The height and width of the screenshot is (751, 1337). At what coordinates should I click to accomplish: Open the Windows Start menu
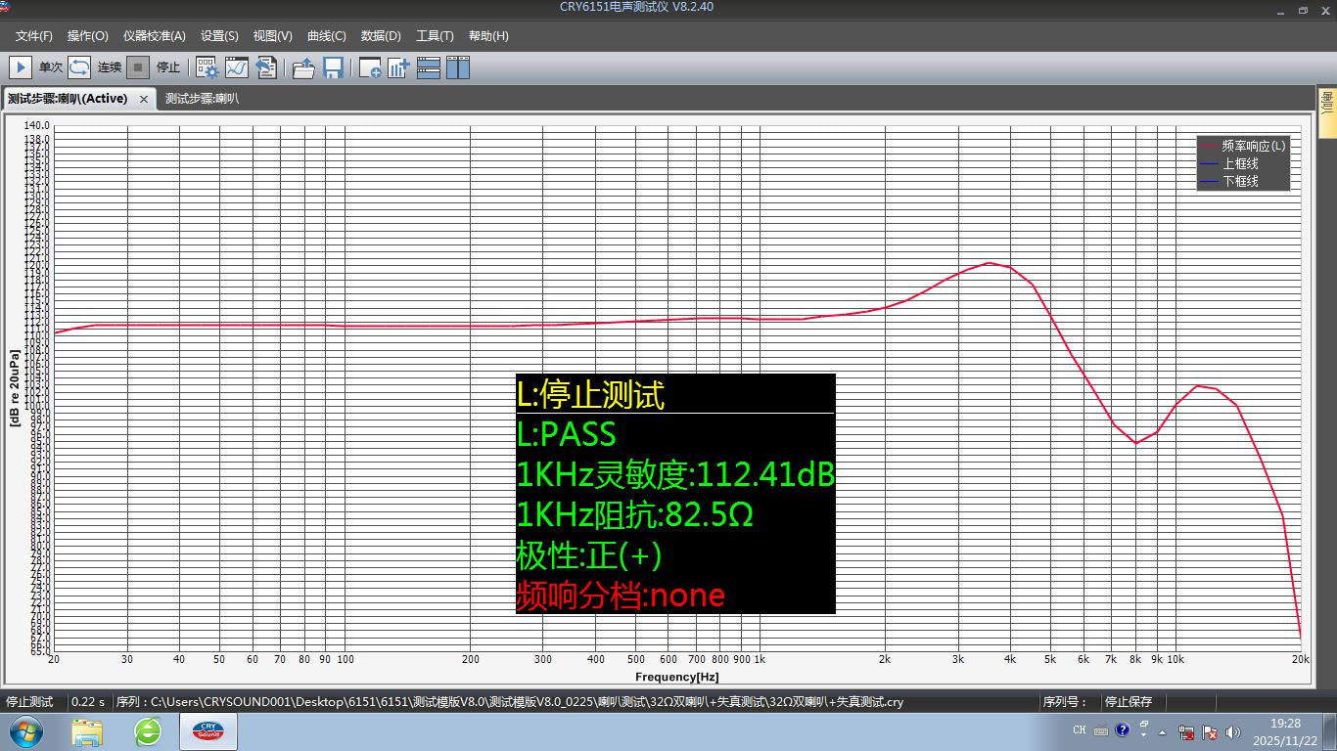26,730
